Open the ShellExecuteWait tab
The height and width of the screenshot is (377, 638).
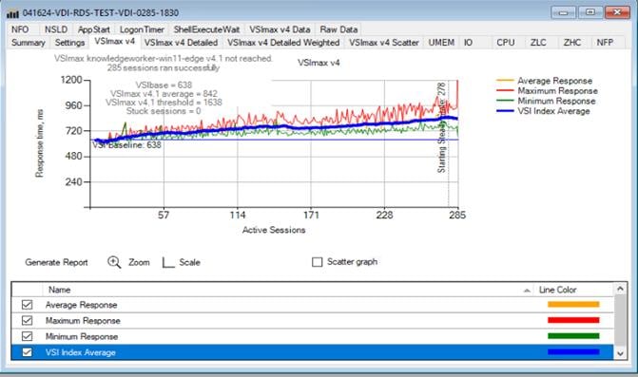pos(206,29)
